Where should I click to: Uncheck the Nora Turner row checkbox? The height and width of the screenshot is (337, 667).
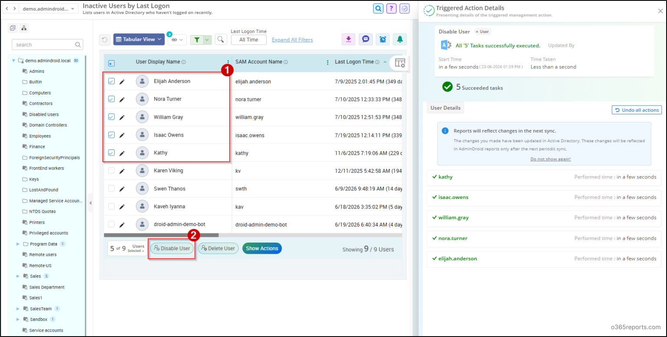pos(111,99)
